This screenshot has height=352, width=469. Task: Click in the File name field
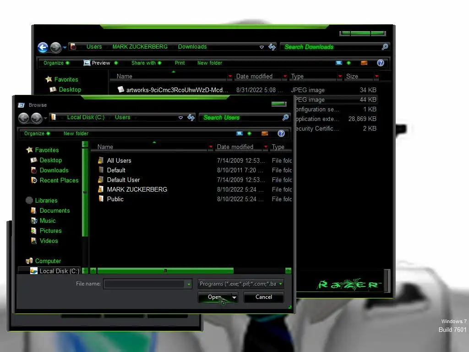(x=144, y=284)
